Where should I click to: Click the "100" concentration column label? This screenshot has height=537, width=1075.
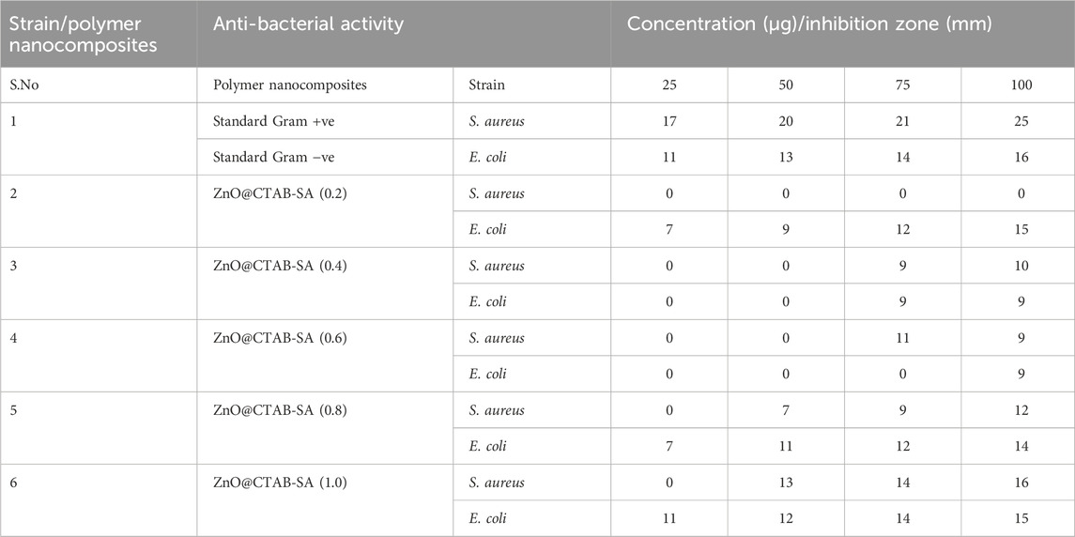pos(1018,84)
